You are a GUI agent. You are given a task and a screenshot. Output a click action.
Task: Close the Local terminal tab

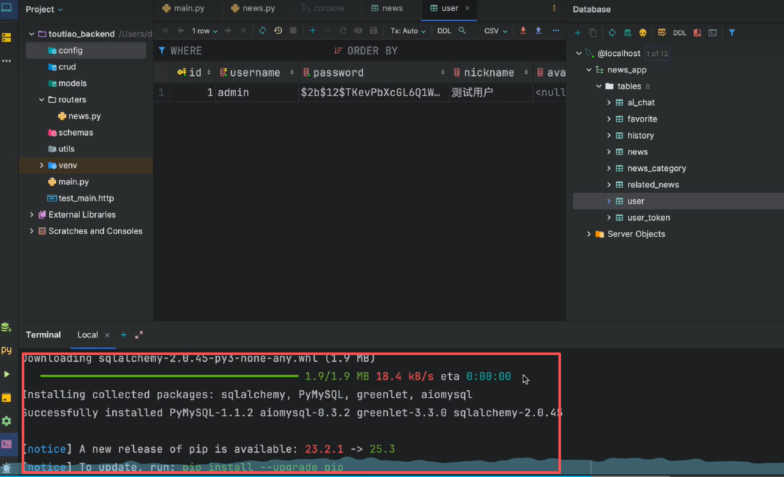[x=107, y=335]
